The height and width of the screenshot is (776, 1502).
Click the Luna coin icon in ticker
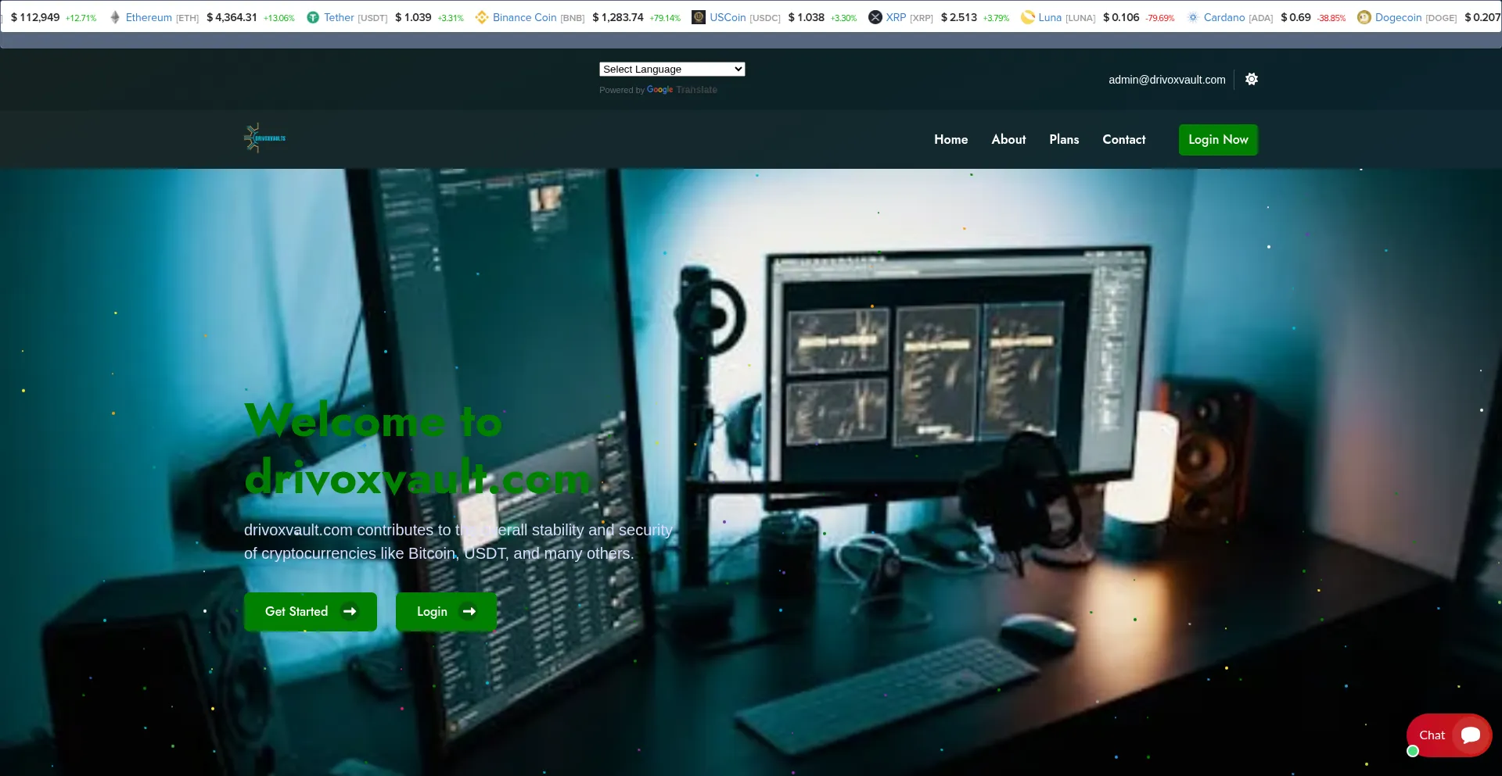1028,17
